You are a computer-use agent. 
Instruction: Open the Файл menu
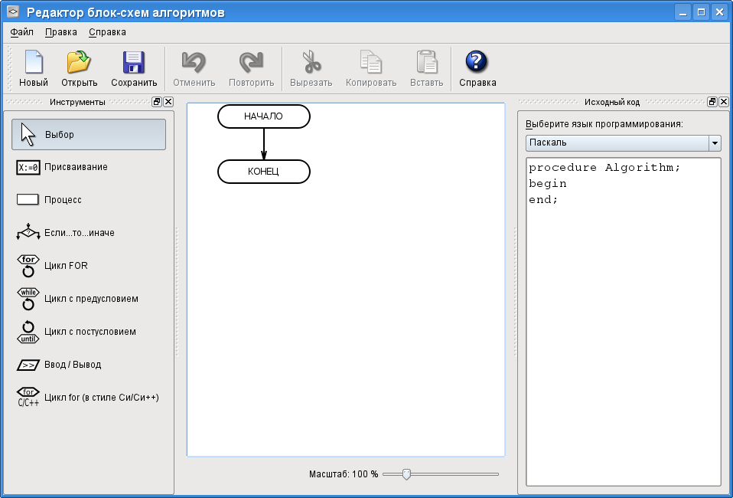pyautogui.click(x=22, y=32)
